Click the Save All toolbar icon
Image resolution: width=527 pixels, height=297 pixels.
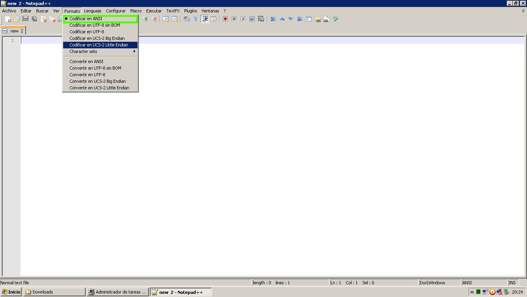coord(34,19)
